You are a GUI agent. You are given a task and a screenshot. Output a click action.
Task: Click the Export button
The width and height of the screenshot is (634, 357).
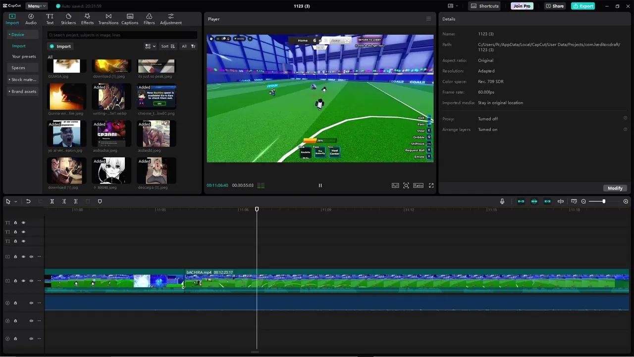tap(583, 6)
